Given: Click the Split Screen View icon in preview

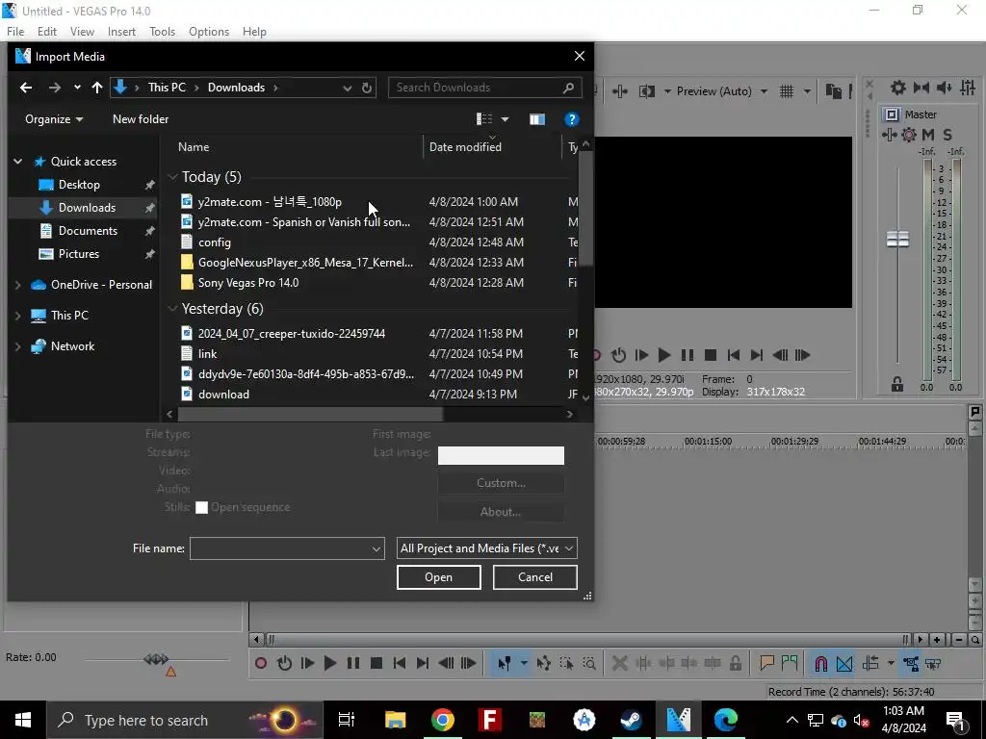Looking at the screenshot, I should coord(646,91).
